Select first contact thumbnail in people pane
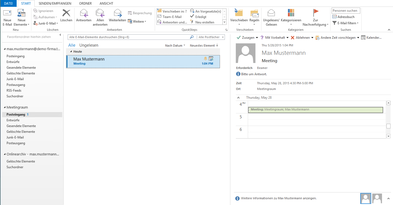This screenshot has width=393, height=205. click(x=366, y=198)
